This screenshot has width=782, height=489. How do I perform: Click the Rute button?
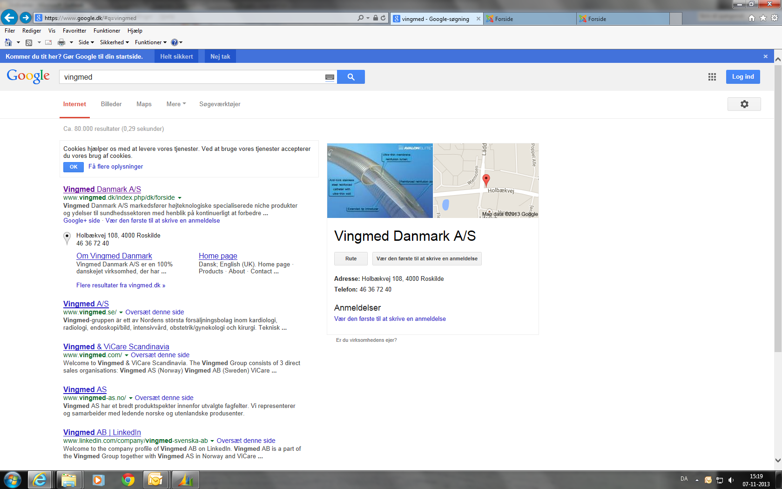point(351,258)
